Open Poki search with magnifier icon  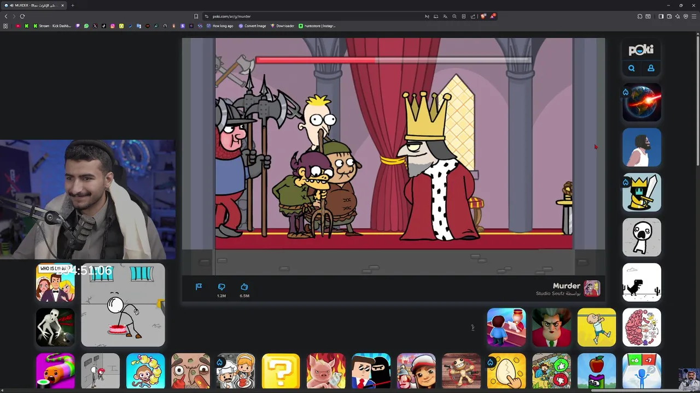tap(632, 68)
